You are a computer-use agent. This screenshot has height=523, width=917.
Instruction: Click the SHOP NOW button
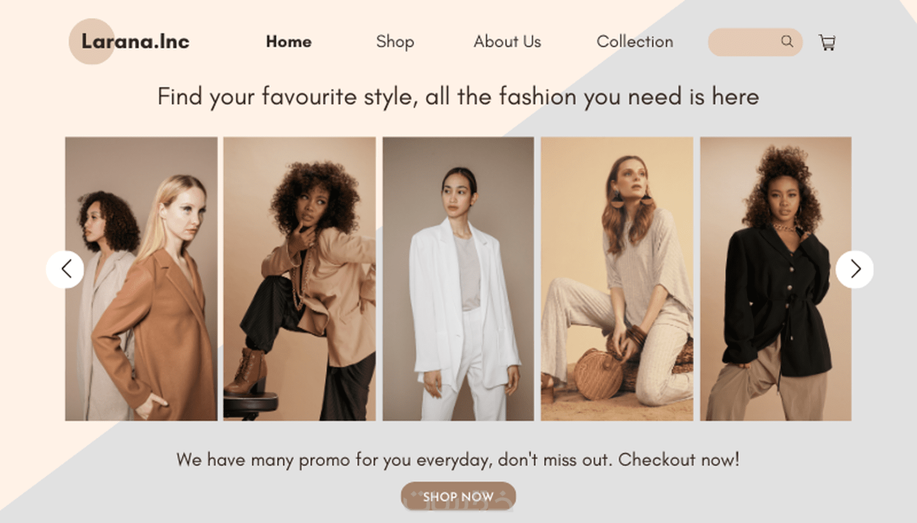[458, 496]
